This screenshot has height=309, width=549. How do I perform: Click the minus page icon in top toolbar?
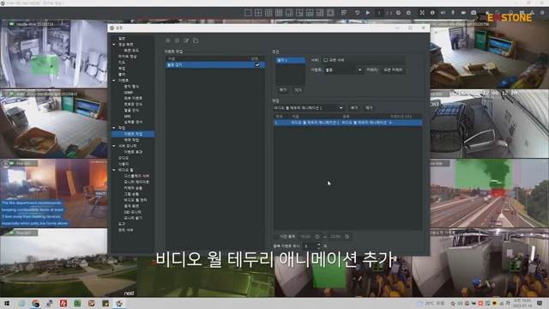click(408, 13)
